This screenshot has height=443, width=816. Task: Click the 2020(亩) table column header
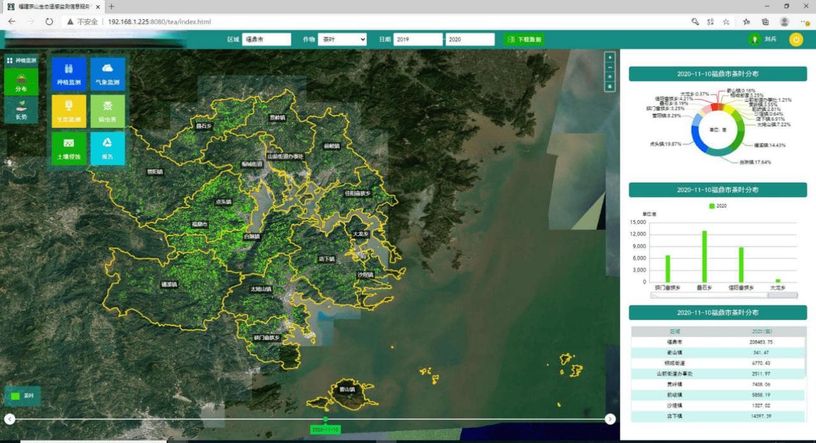761,332
